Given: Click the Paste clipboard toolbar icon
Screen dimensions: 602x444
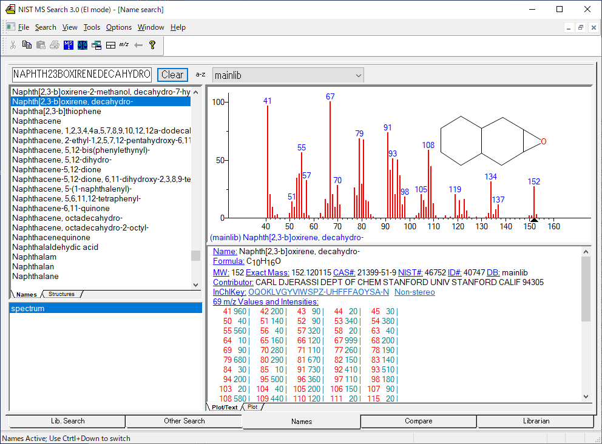Looking at the screenshot, I should tap(41, 45).
